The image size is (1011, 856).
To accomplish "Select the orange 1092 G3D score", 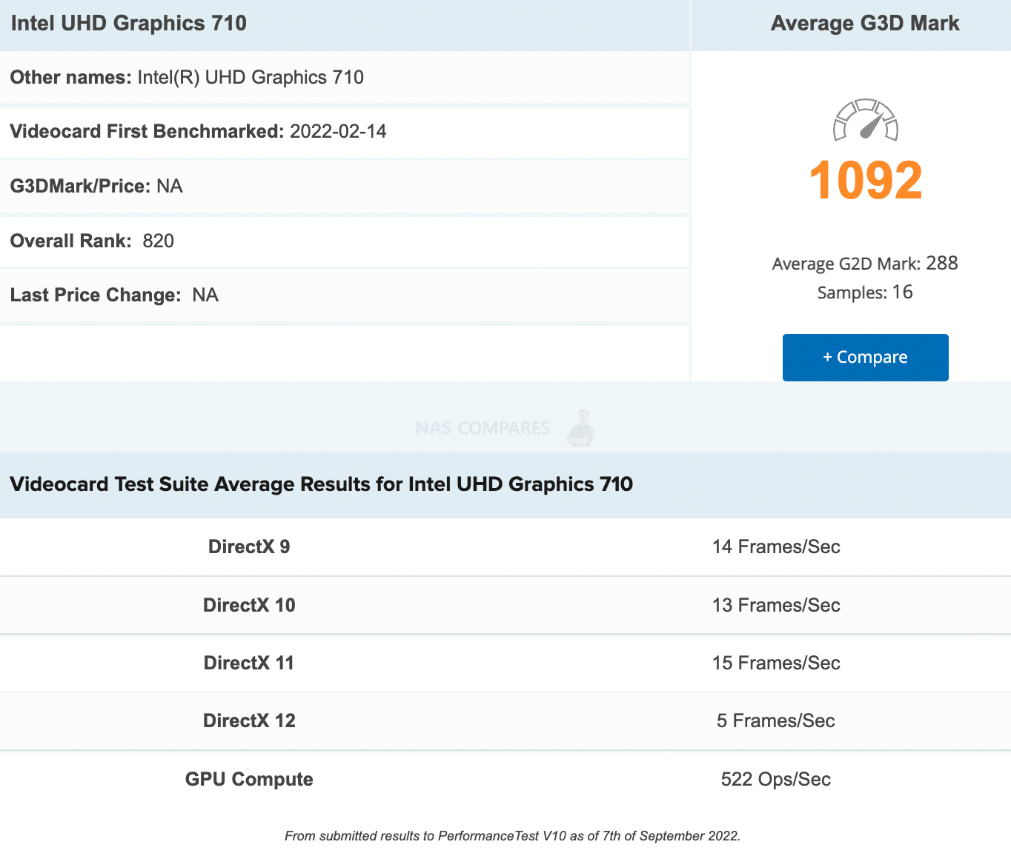I will point(865,180).
